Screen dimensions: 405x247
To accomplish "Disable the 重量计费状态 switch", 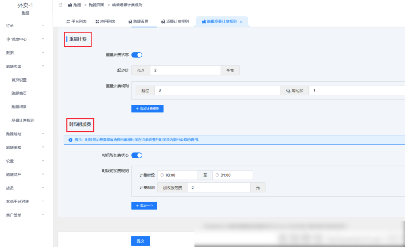I will (137, 55).
